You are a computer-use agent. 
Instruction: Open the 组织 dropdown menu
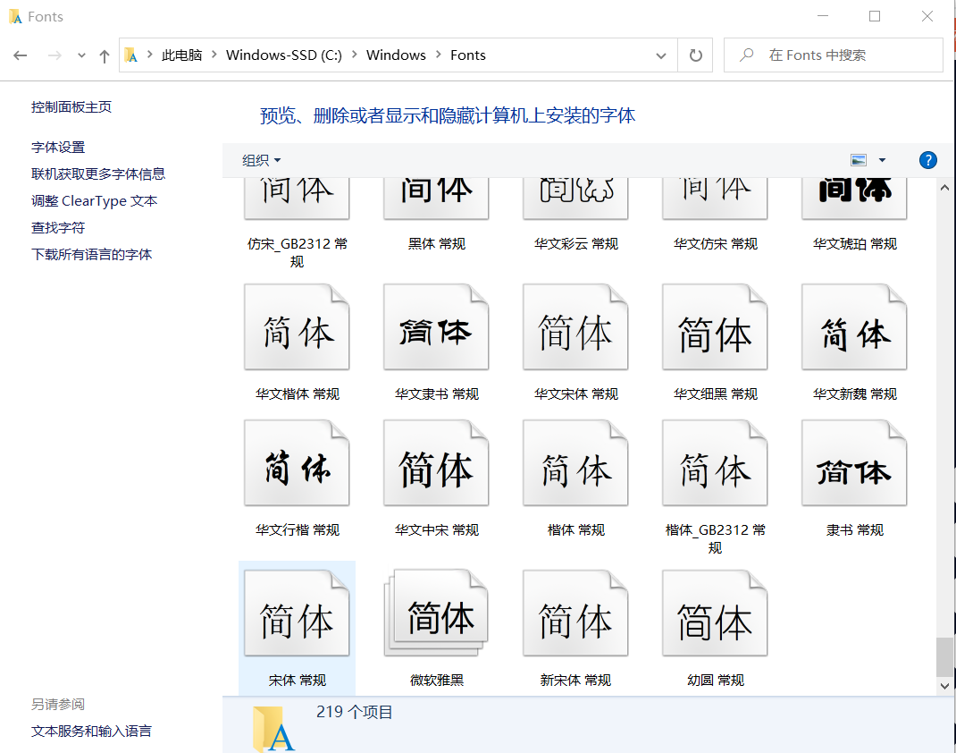point(261,160)
